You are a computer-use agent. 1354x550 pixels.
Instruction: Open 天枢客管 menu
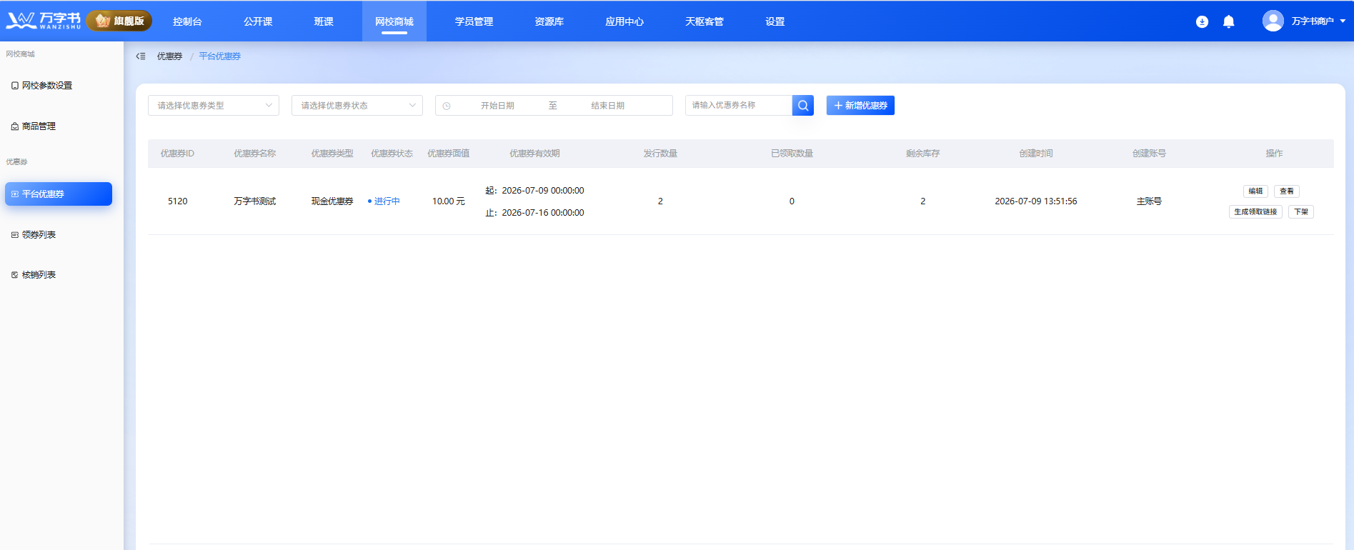(705, 21)
